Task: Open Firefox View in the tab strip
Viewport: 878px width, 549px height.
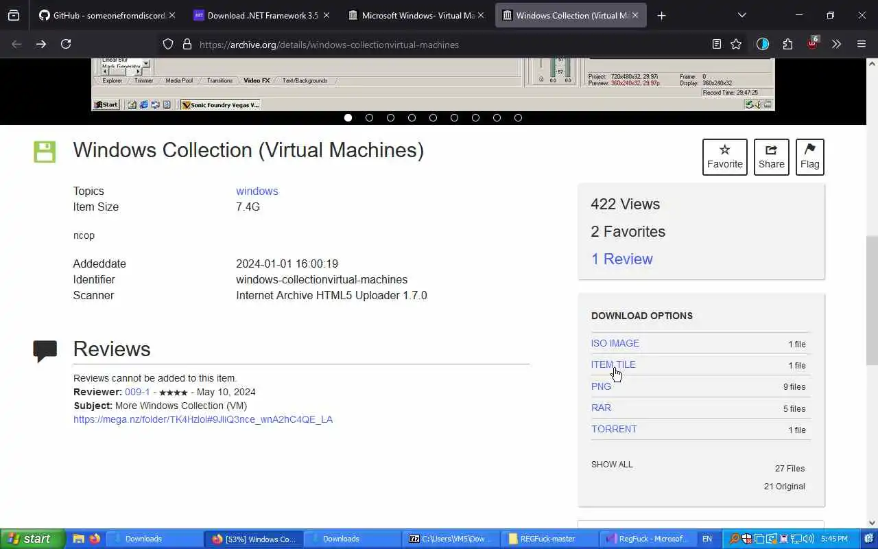Action: [x=14, y=15]
